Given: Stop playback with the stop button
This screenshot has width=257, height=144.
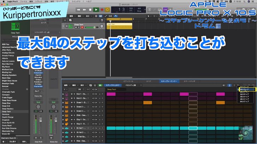Looking at the screenshot, I should [90, 10].
